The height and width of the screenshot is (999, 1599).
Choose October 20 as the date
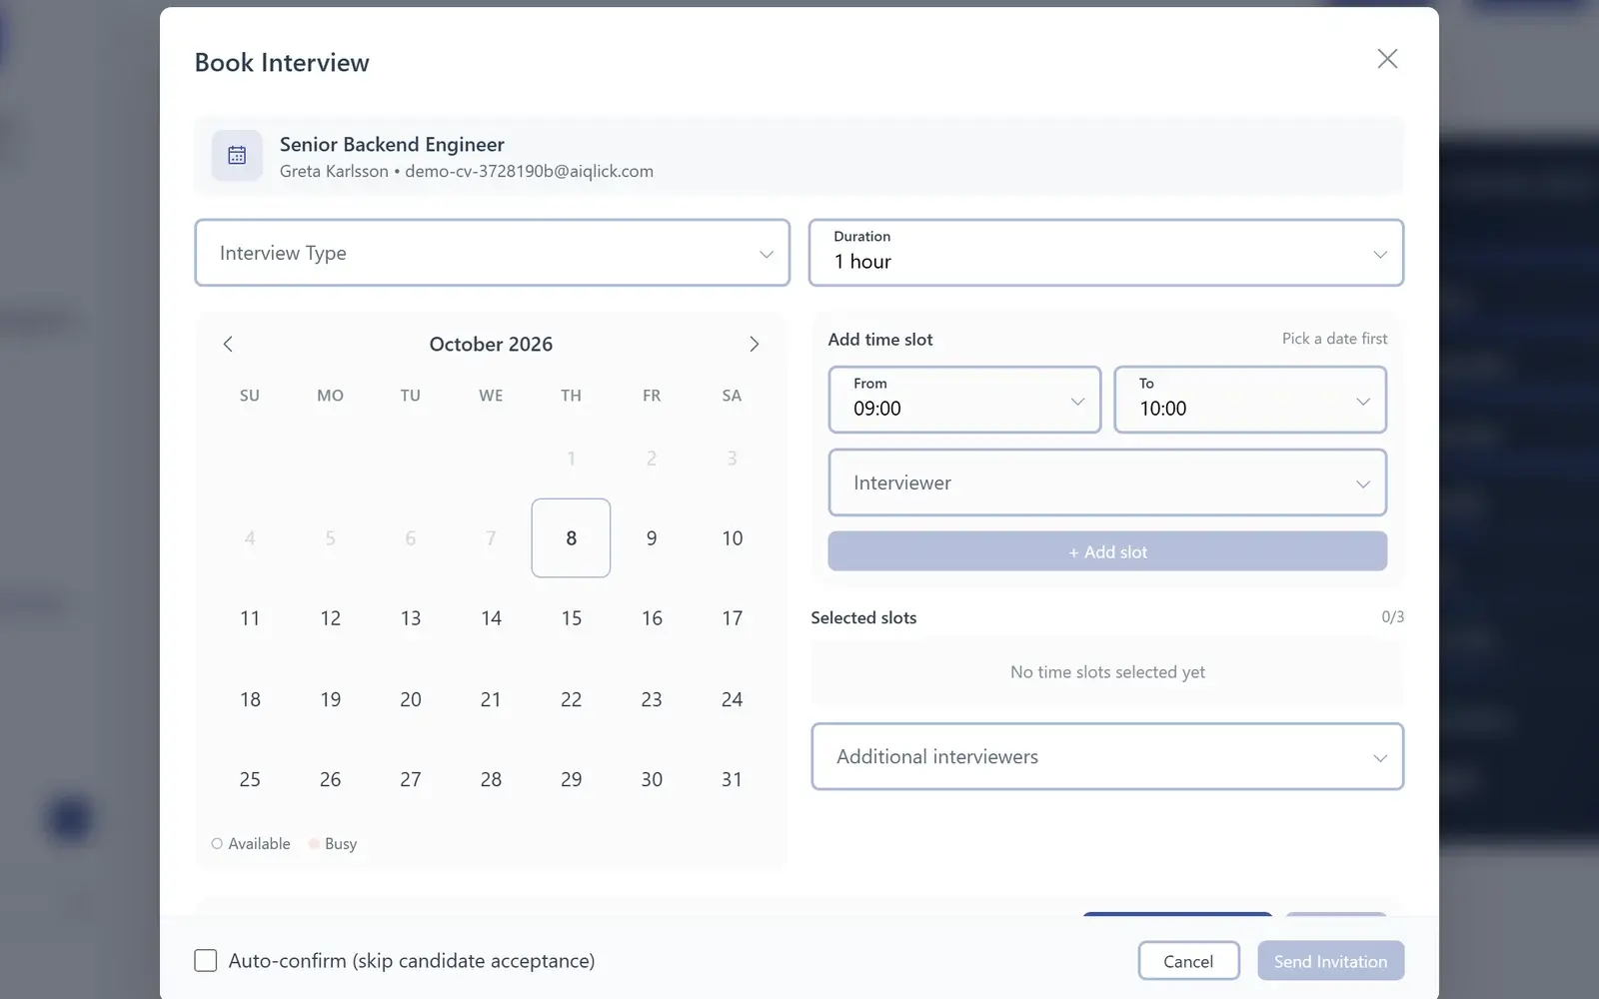pyautogui.click(x=411, y=699)
